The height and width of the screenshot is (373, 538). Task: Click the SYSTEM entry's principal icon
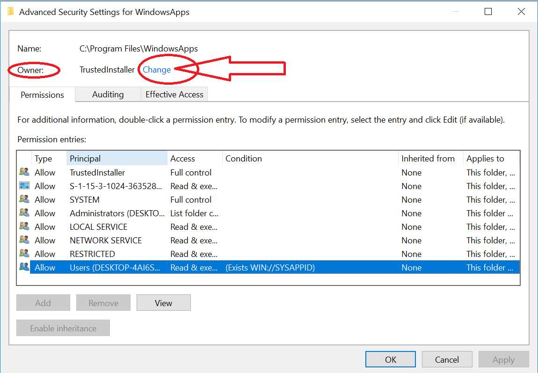[x=24, y=199]
